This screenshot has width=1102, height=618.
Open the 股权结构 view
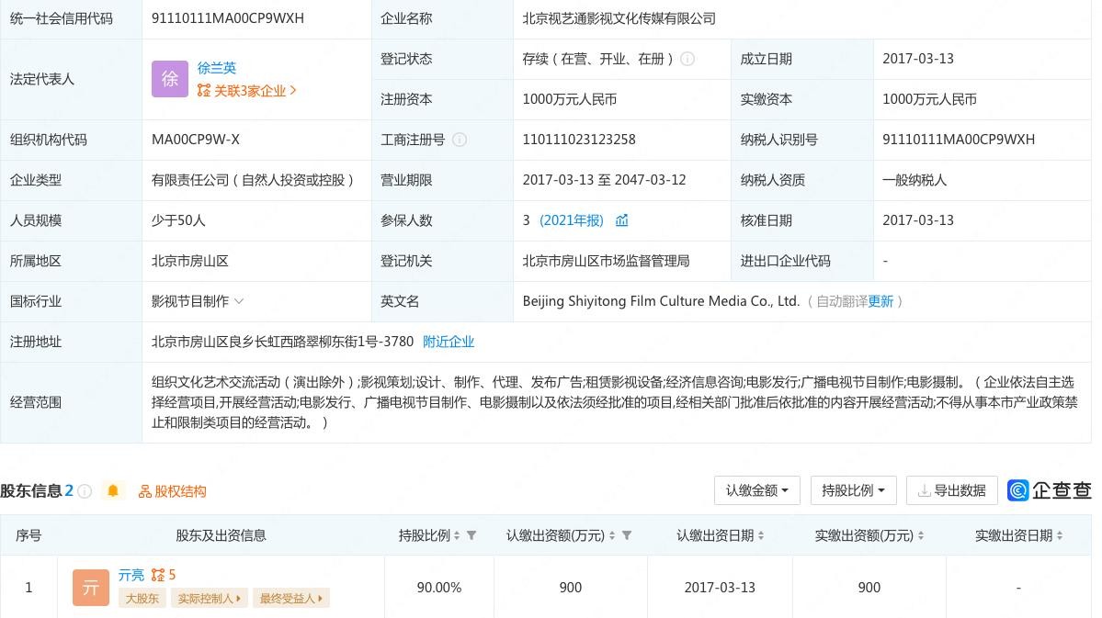click(x=173, y=491)
